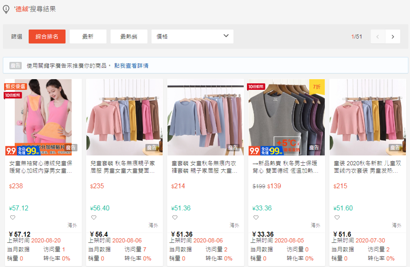This screenshot has width=410, height=267.
Task: Click the struck-through $199 original price
Action: click(259, 186)
